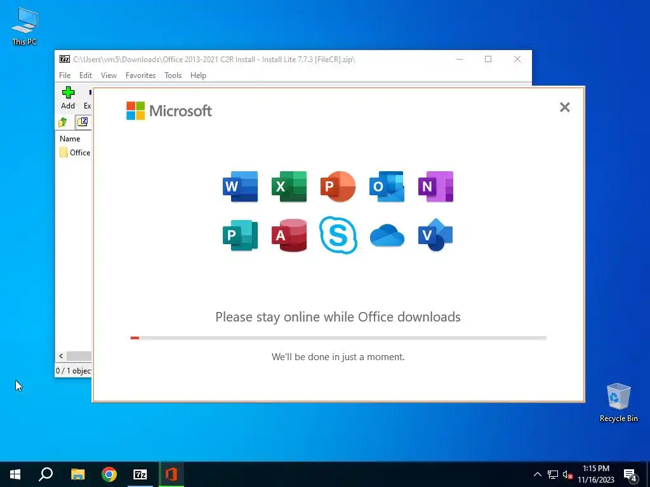The height and width of the screenshot is (487, 650).
Task: Minimize the 7-Zip window
Action: pos(460,59)
